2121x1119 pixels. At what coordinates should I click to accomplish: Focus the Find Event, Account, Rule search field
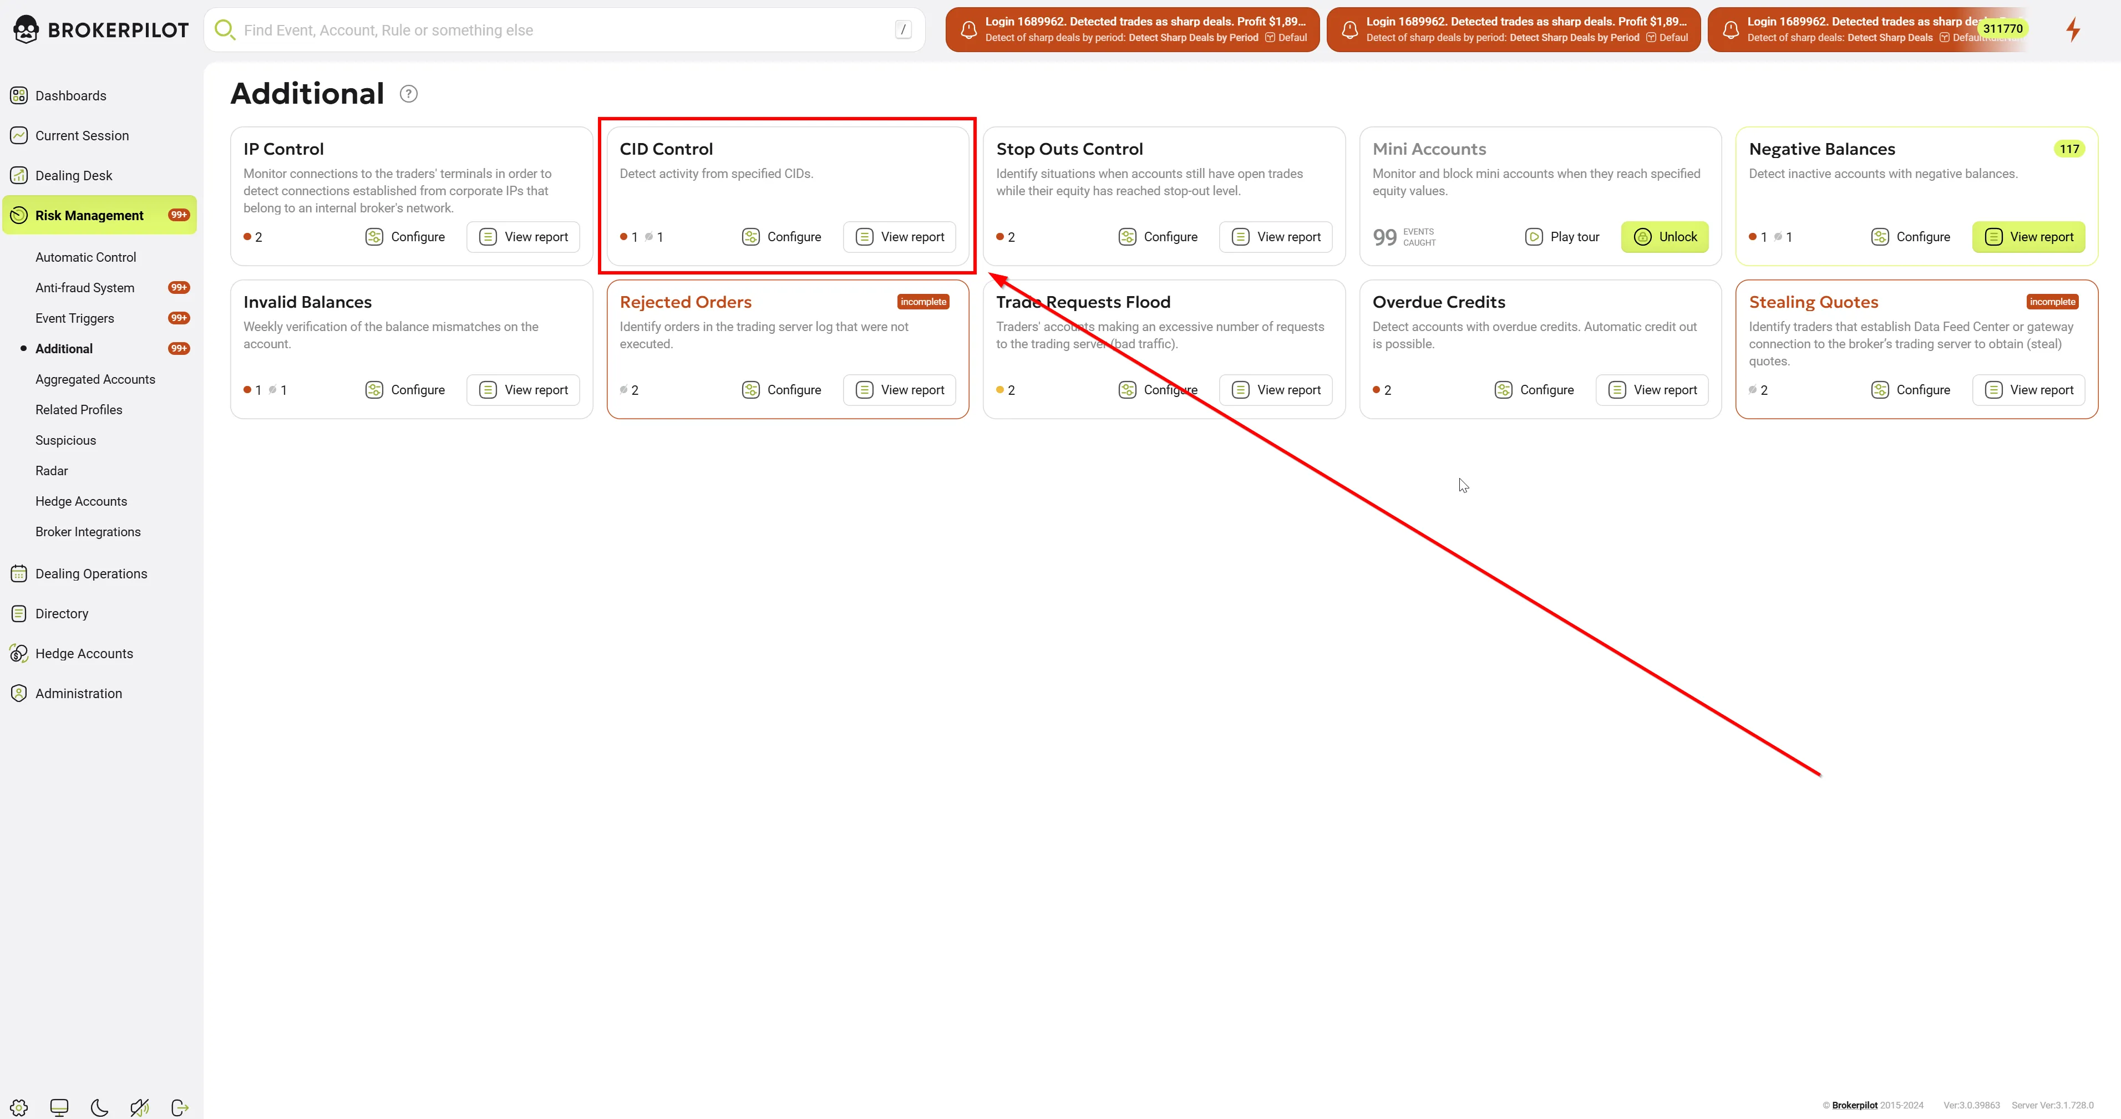pyautogui.click(x=564, y=30)
